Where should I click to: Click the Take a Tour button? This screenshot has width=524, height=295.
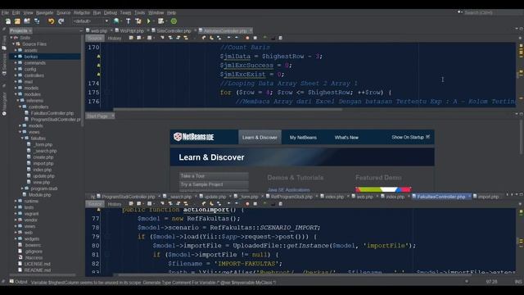coord(214,176)
